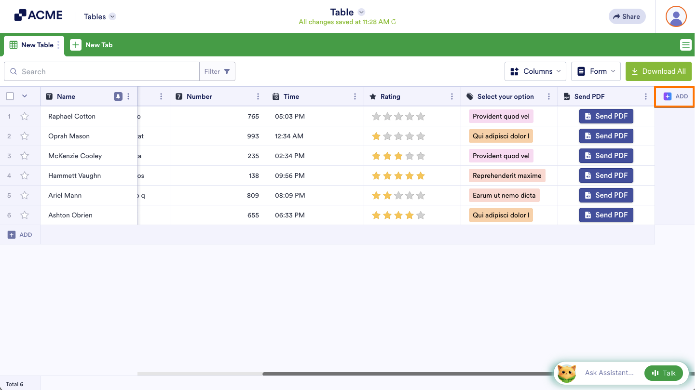Tick the select-all rows checkbox

10,96
